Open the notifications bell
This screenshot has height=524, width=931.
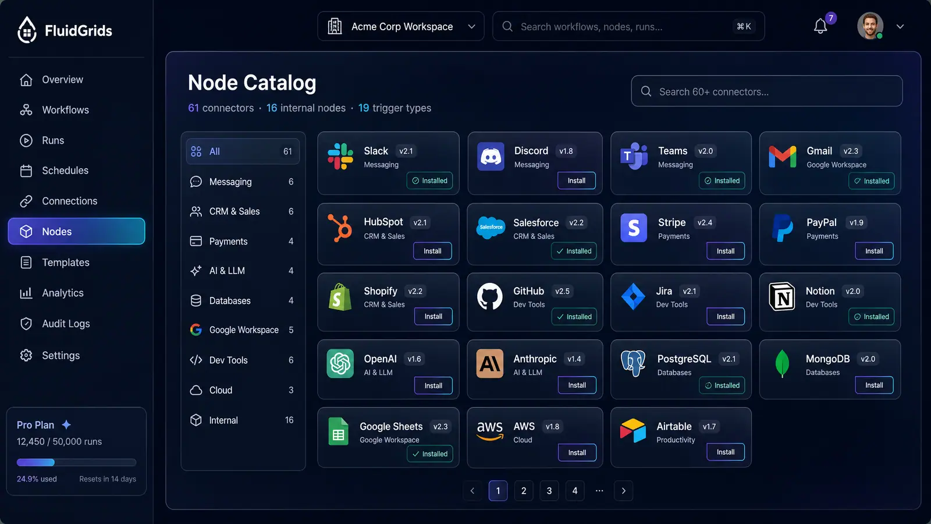820,26
